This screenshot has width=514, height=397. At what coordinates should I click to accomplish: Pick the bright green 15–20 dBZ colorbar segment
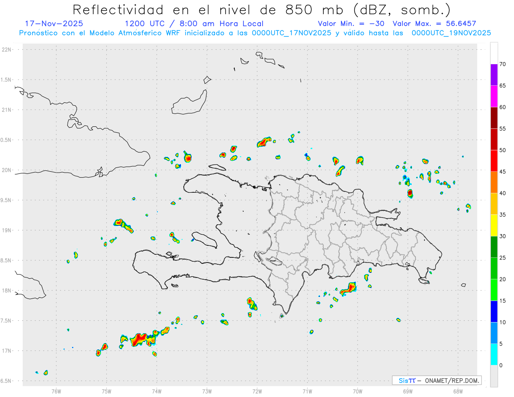(494, 290)
